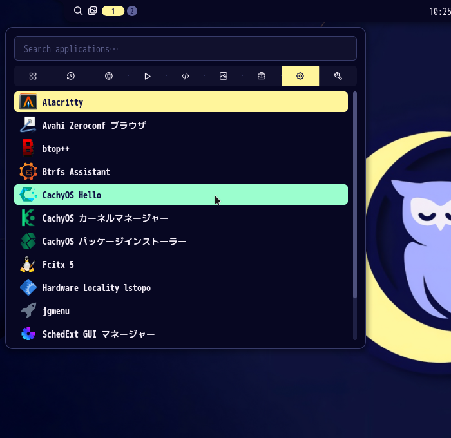Click the CachyOS Hello logo icon
Image resolution: width=451 pixels, height=438 pixels.
(28, 195)
